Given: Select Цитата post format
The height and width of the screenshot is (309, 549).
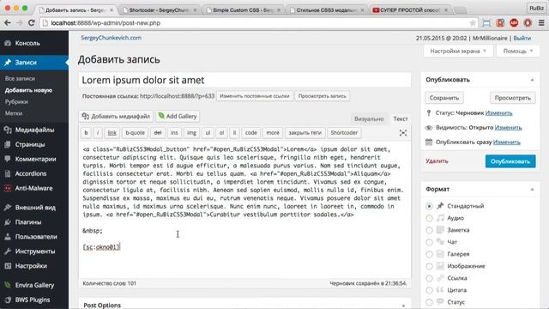Looking at the screenshot, I should coord(429,290).
